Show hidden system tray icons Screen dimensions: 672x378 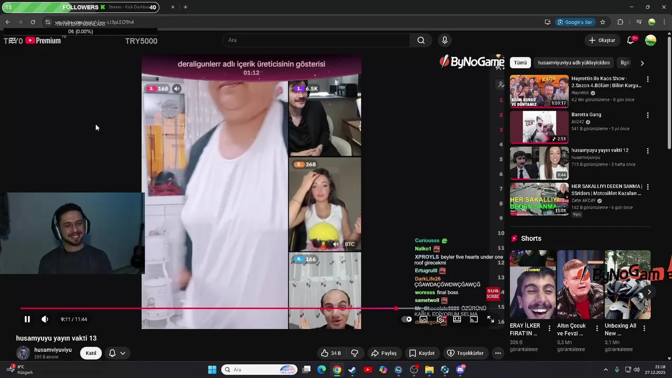click(x=605, y=370)
